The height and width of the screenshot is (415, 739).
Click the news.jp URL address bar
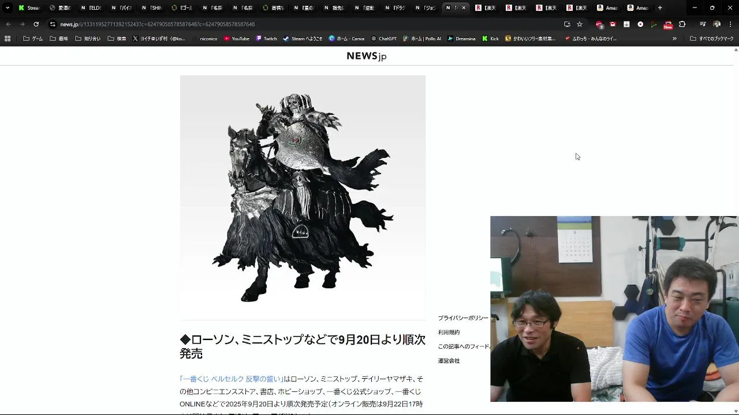tap(306, 24)
